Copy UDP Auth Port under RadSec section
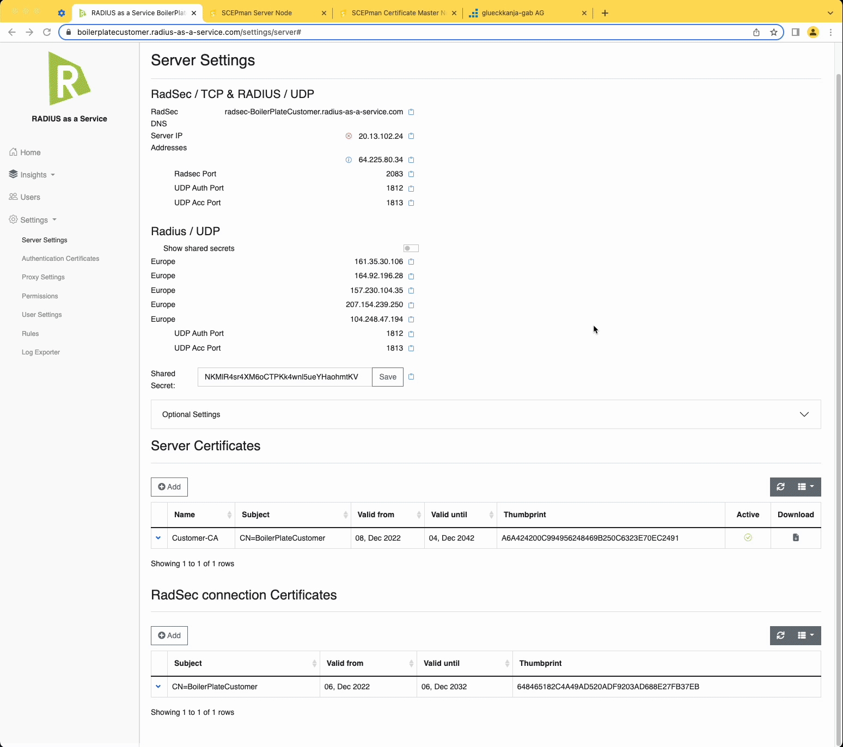The image size is (843, 747). pyautogui.click(x=411, y=188)
